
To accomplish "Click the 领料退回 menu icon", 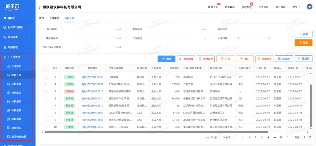I will point(8,93).
